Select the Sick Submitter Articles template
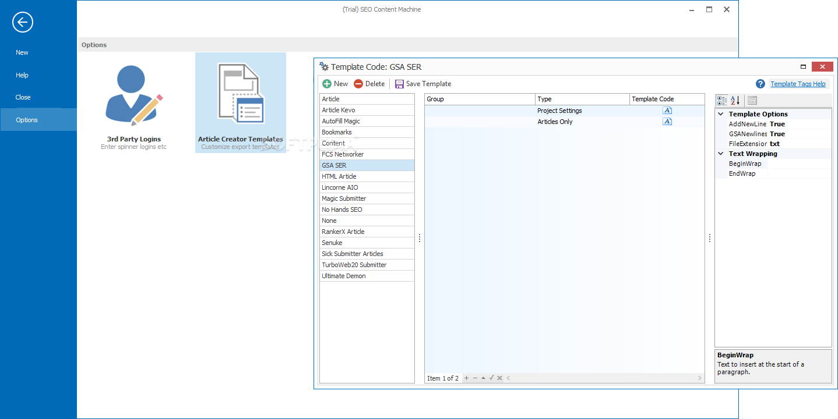838x419 pixels. tap(367, 254)
